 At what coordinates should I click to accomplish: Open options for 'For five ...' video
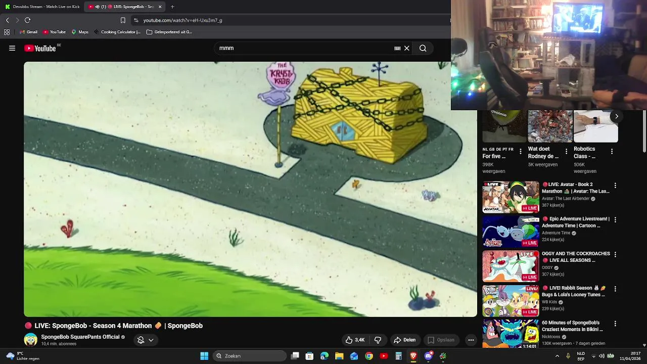521,151
